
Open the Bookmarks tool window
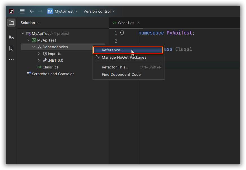tap(11, 48)
